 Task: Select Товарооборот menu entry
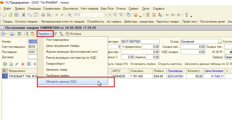point(72,63)
